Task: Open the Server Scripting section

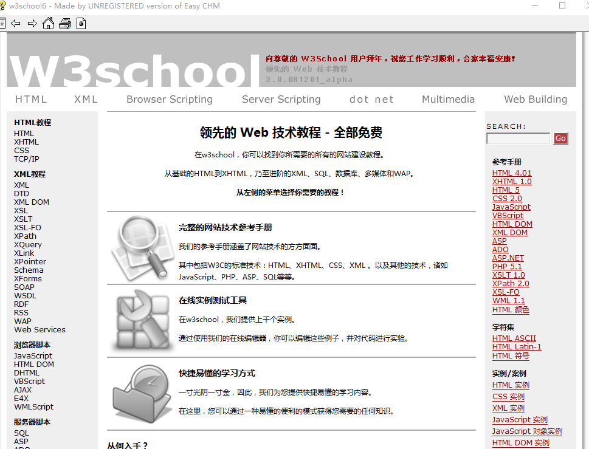Action: coord(281,99)
